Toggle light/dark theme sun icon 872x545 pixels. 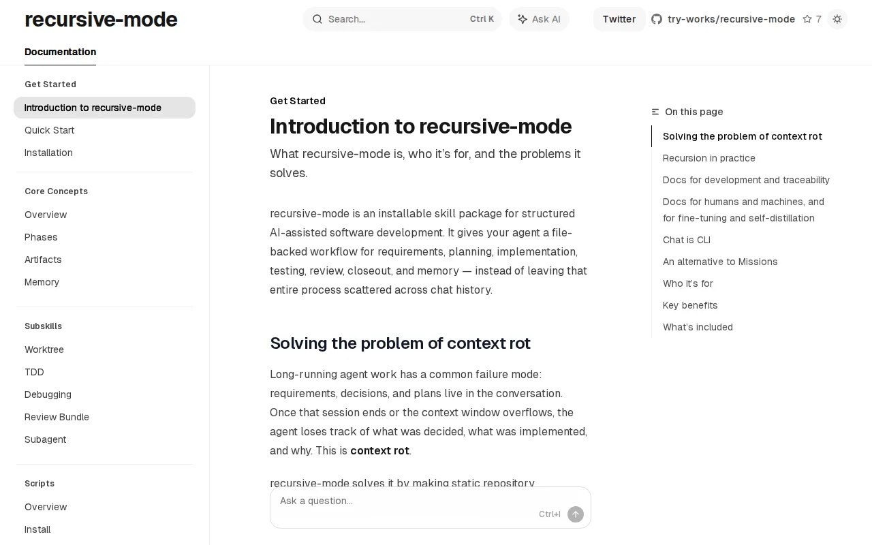point(837,19)
